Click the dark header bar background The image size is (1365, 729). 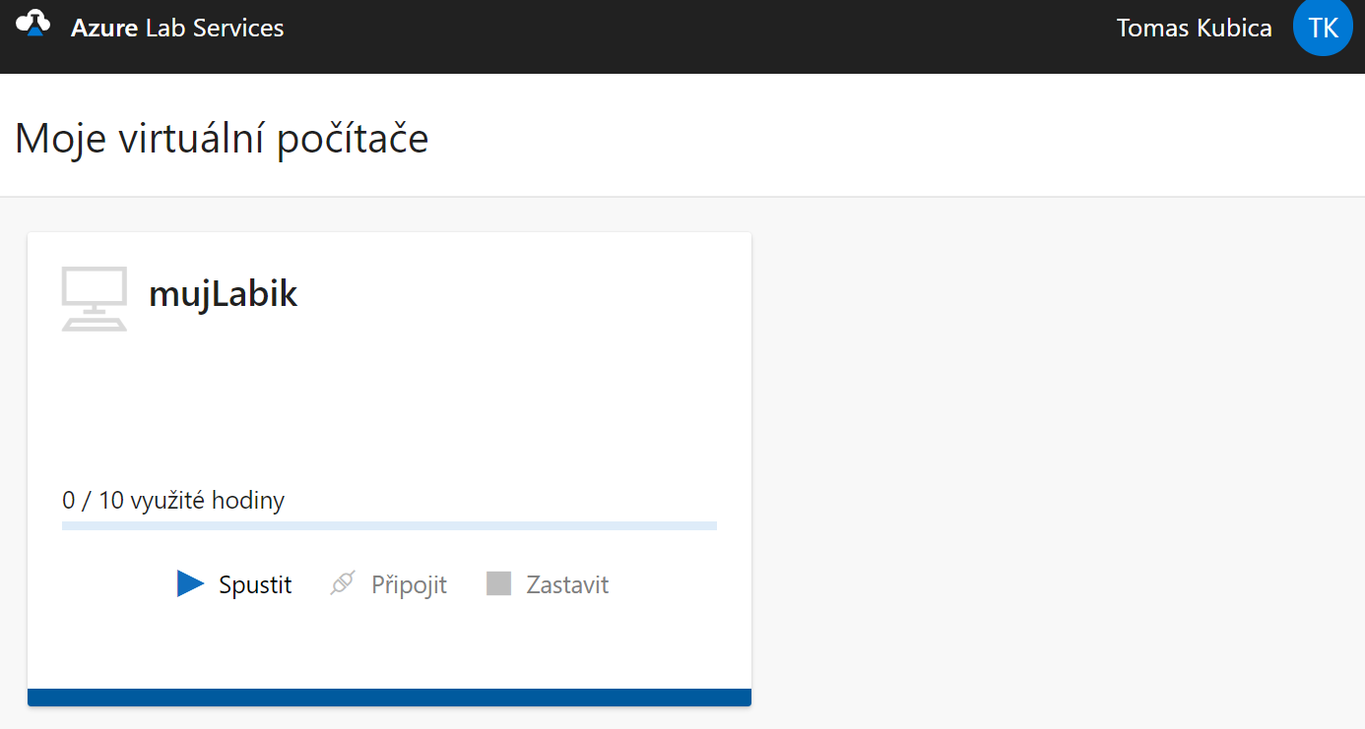coord(689,36)
